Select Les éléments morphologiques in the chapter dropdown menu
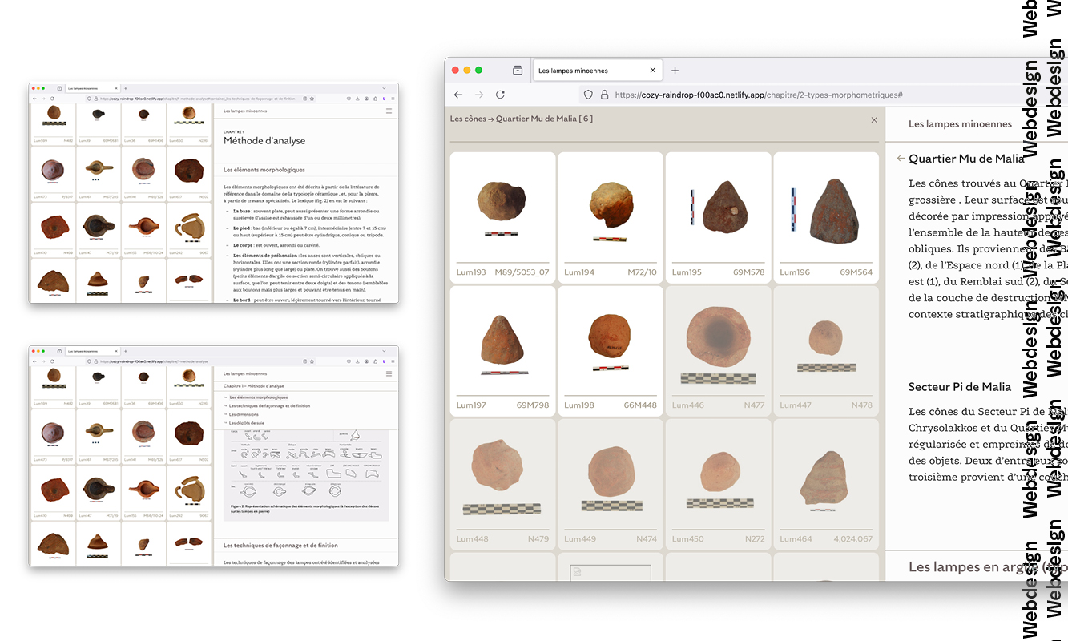1068x641 pixels. click(x=259, y=397)
